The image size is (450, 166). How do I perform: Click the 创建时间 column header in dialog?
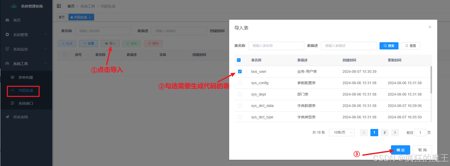[349, 60]
